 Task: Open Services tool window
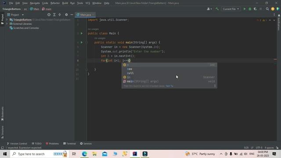[86, 144]
